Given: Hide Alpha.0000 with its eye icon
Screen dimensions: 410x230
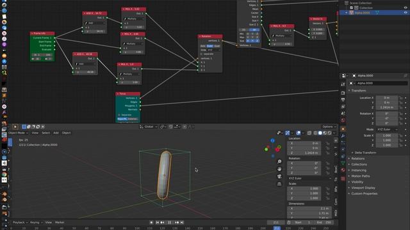Looking at the screenshot, I should click(406, 13).
